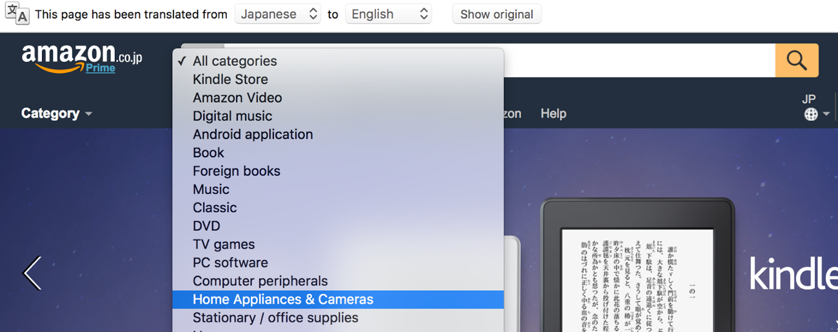Viewport: 838px width, 332px height.
Task: Open the English target language dropdown
Action: (388, 14)
